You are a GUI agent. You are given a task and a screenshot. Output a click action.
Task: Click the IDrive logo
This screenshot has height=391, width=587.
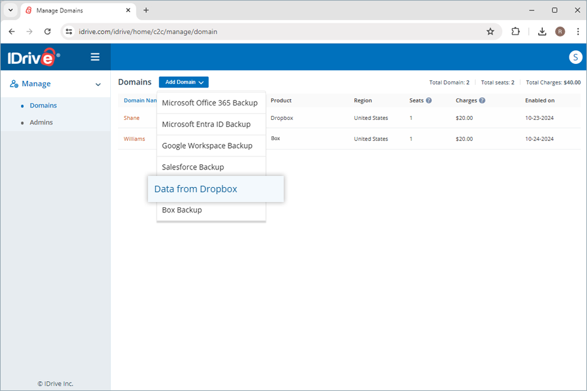pos(33,57)
